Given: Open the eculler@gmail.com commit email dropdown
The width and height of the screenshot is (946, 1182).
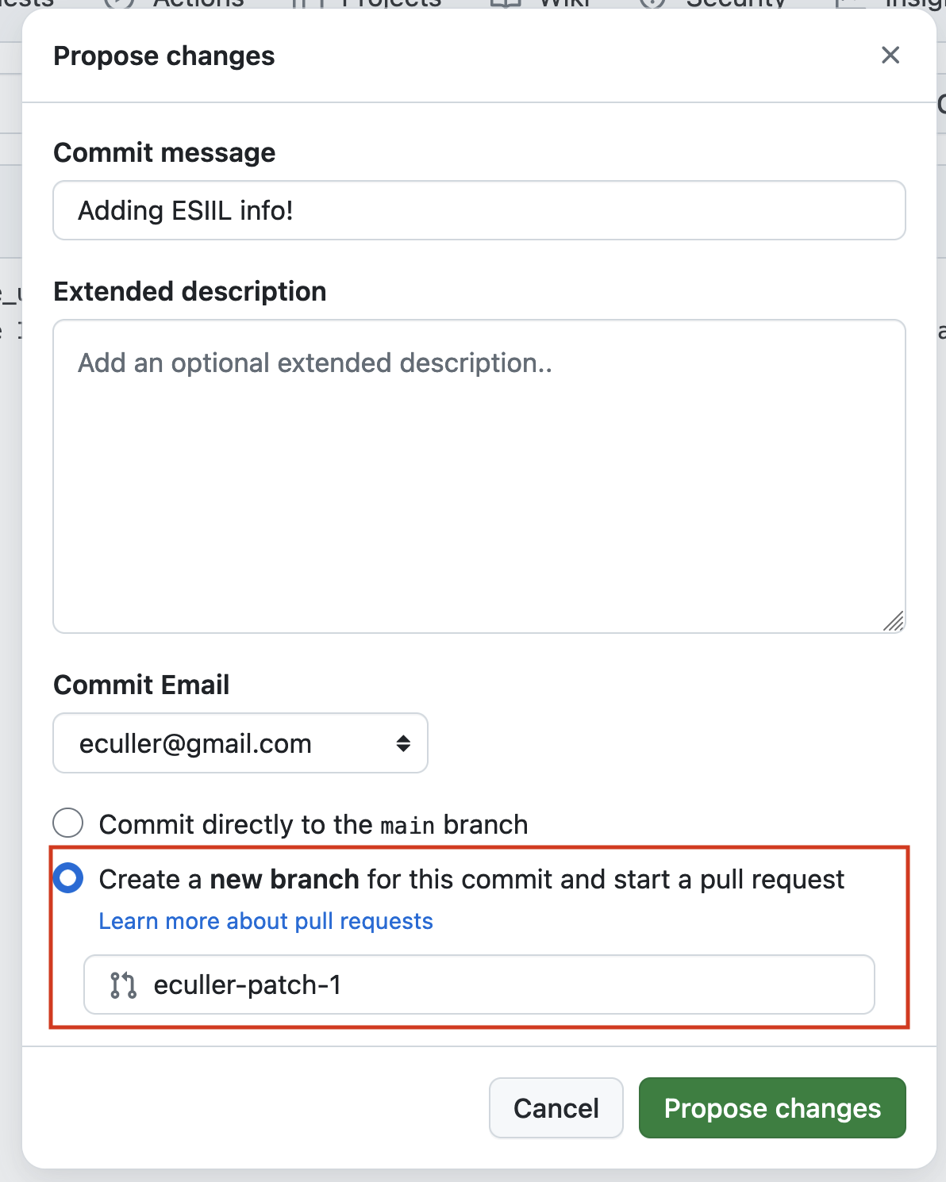Looking at the screenshot, I should pyautogui.click(x=240, y=743).
